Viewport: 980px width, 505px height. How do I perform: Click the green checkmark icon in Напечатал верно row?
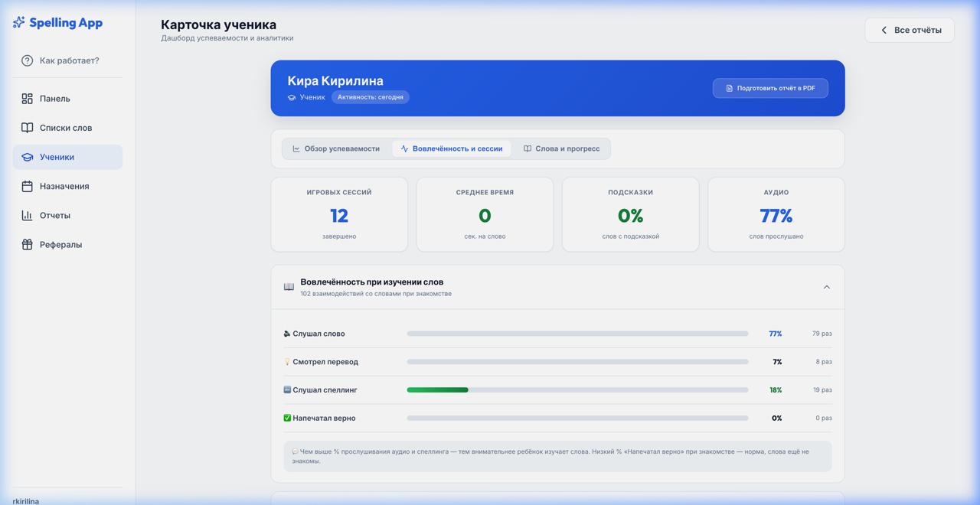tap(287, 418)
